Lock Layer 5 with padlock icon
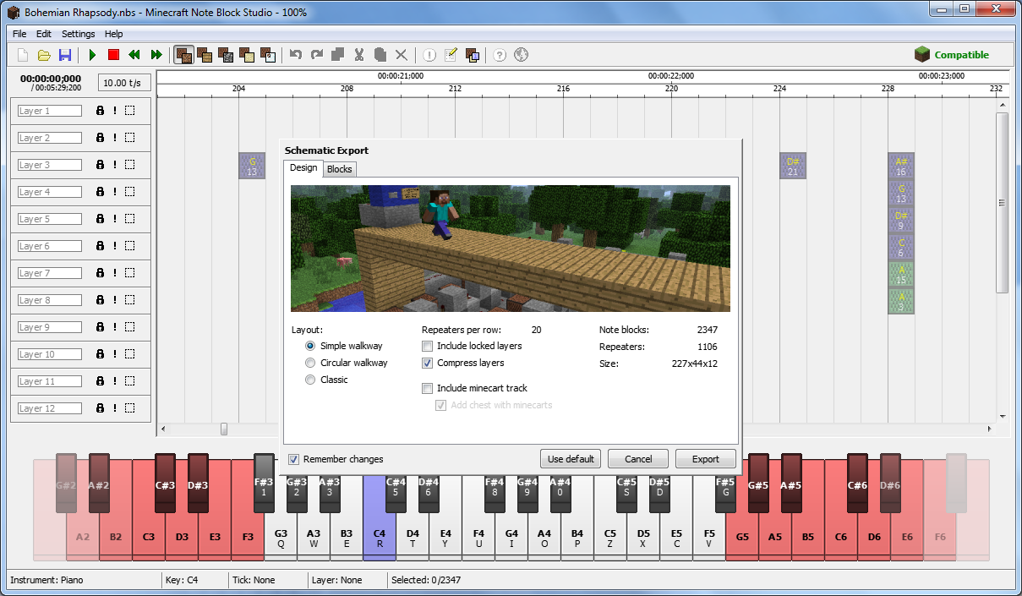1022x596 pixels. click(x=100, y=219)
